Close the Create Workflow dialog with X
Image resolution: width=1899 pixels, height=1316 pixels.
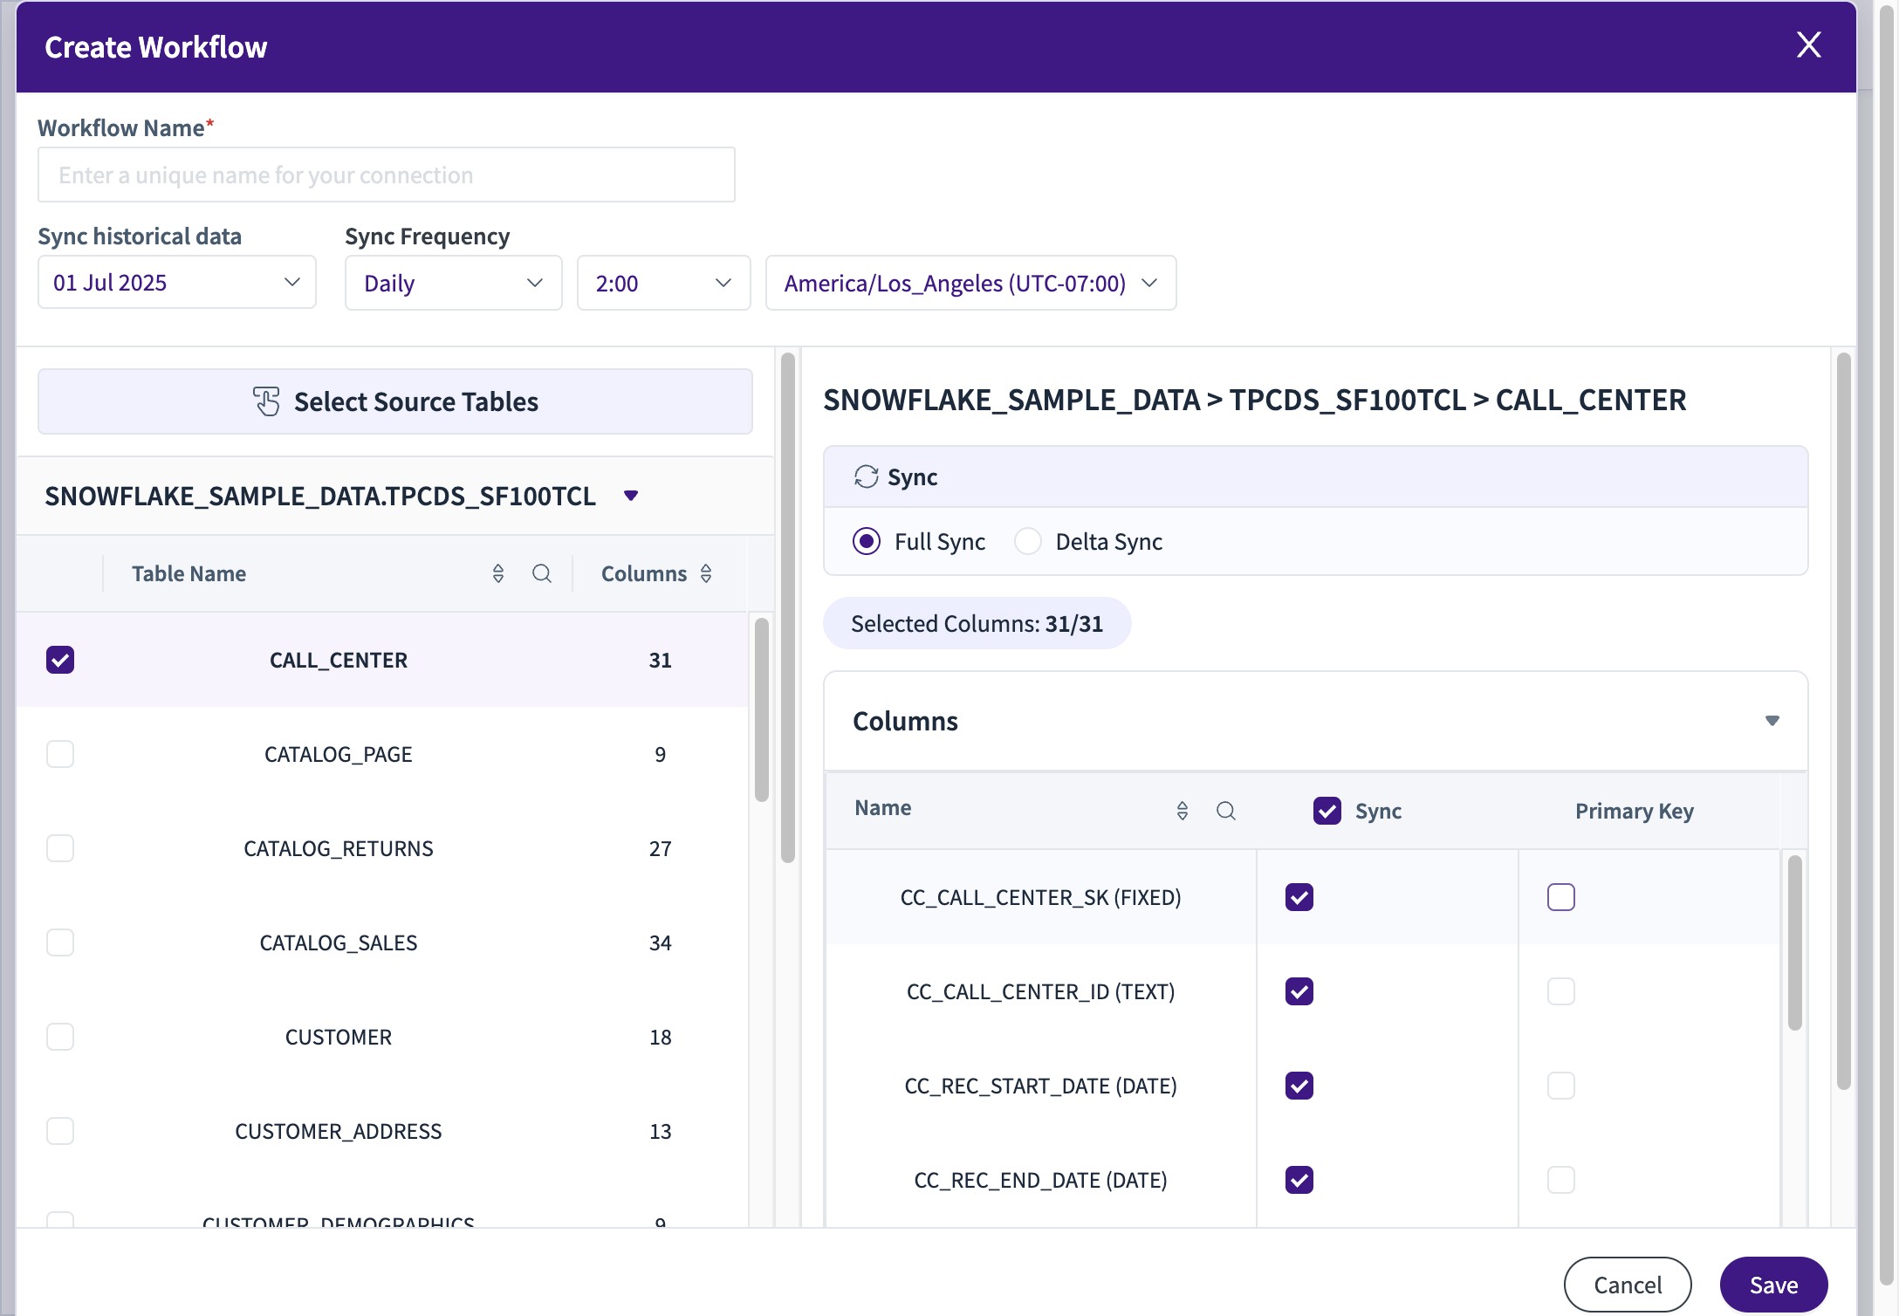(1808, 45)
